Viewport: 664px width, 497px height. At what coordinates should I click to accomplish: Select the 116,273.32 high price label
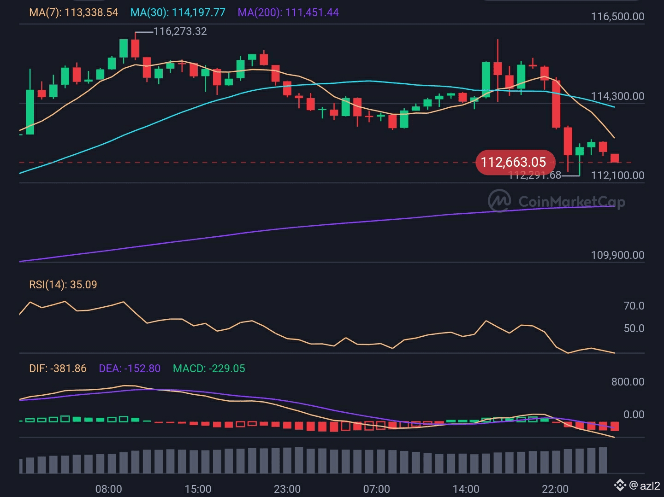coord(180,31)
